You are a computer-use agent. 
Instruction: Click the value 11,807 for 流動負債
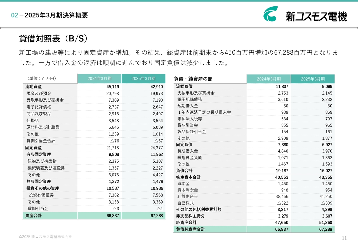coord(282,87)
